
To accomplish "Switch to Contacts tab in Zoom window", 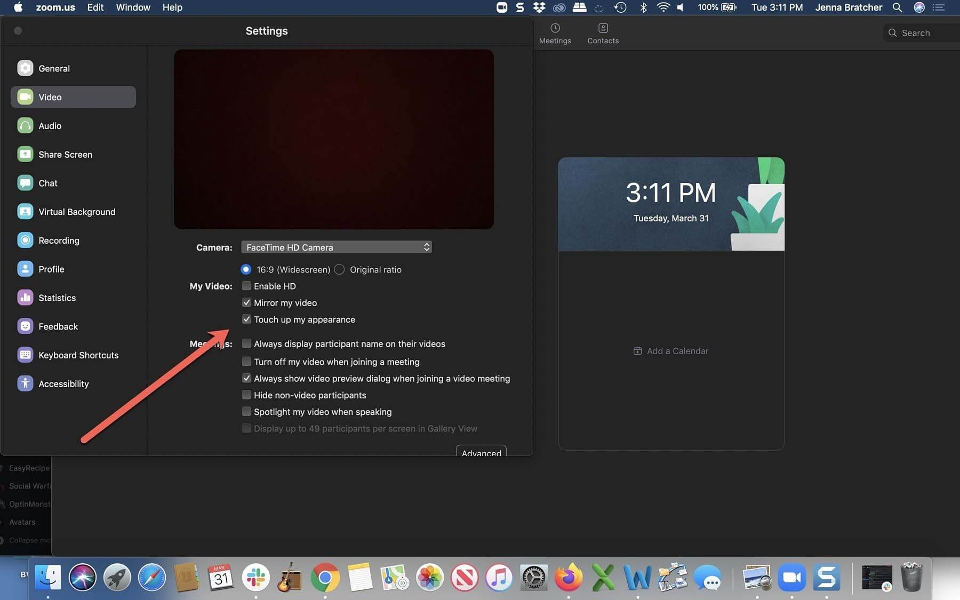I will (x=603, y=34).
